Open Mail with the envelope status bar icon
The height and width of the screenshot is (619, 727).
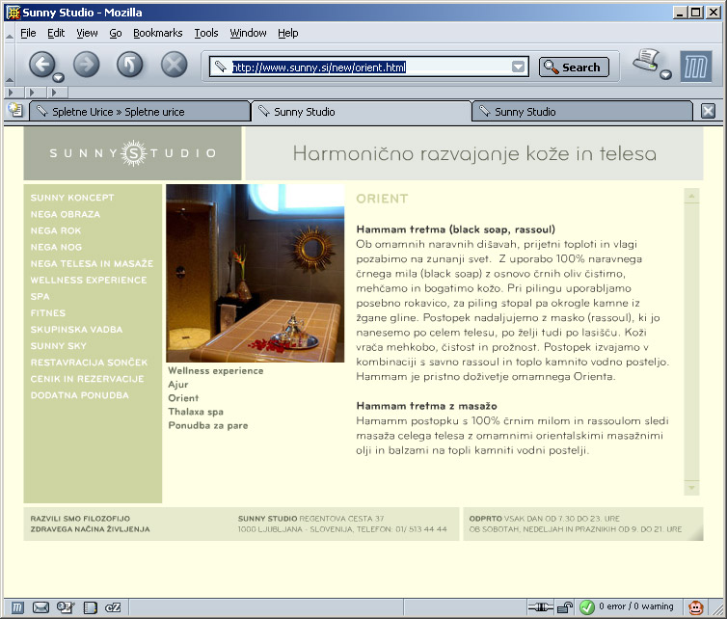pyautogui.click(x=40, y=606)
